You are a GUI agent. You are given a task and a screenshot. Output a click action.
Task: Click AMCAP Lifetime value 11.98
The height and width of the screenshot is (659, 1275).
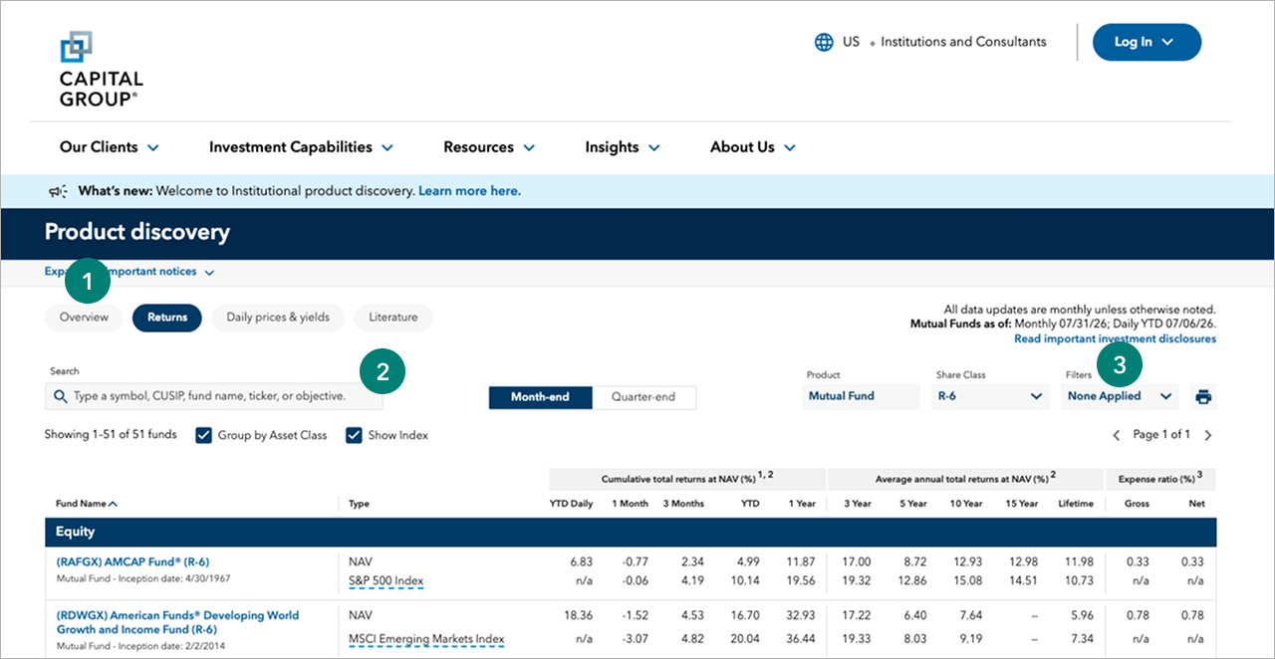pos(1078,561)
